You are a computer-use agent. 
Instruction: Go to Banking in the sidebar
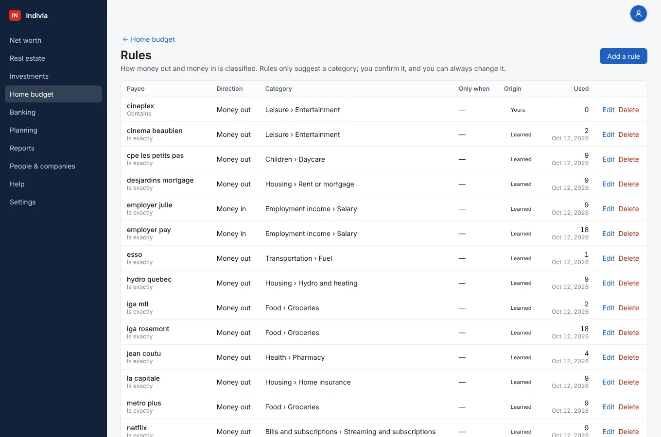53,112
